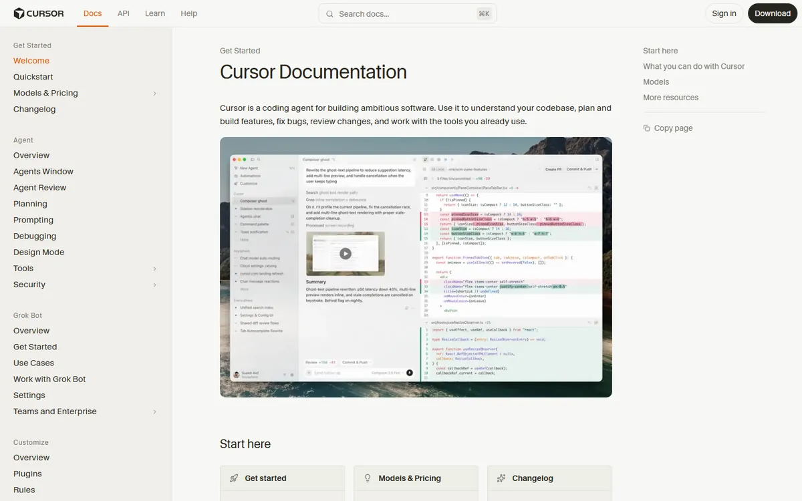Viewport: 802px width, 501px height.
Task: Open the Models & Pricing sidebar page
Action: (x=45, y=93)
